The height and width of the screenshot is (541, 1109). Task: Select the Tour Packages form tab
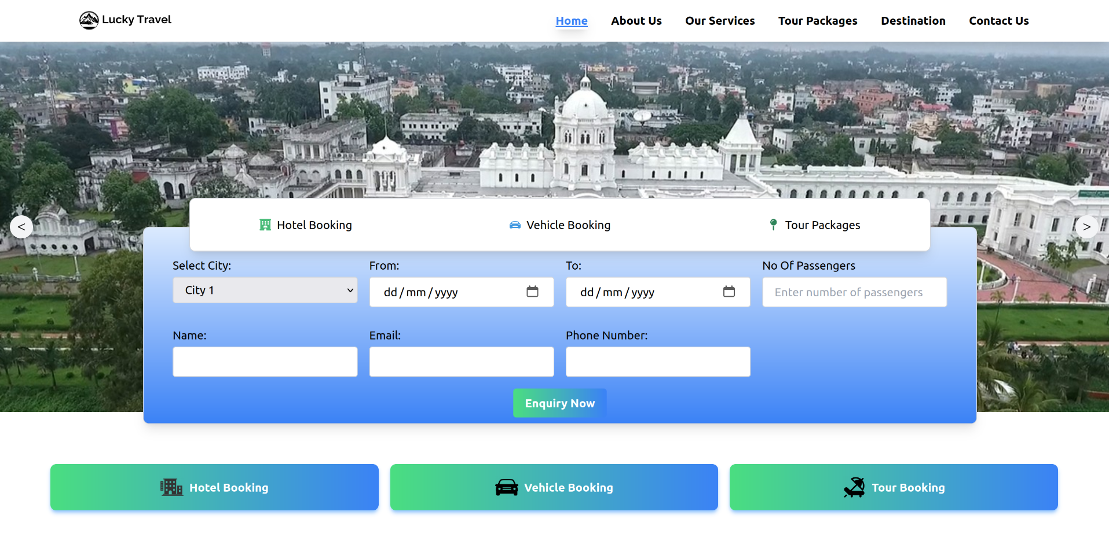pyautogui.click(x=814, y=225)
